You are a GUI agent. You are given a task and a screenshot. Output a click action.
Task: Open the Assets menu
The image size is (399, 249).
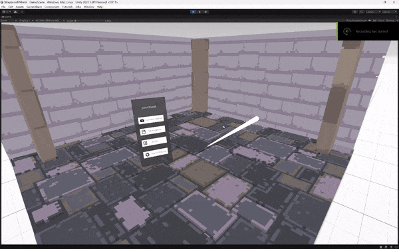click(x=19, y=7)
